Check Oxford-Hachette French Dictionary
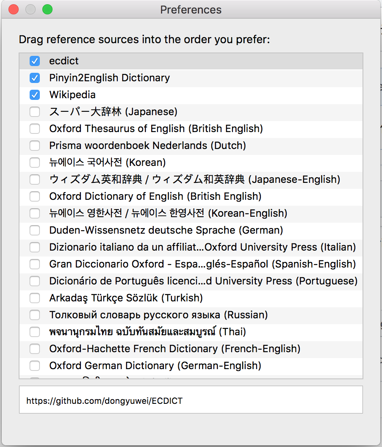Viewport: 382px width, 447px height. tap(34, 349)
